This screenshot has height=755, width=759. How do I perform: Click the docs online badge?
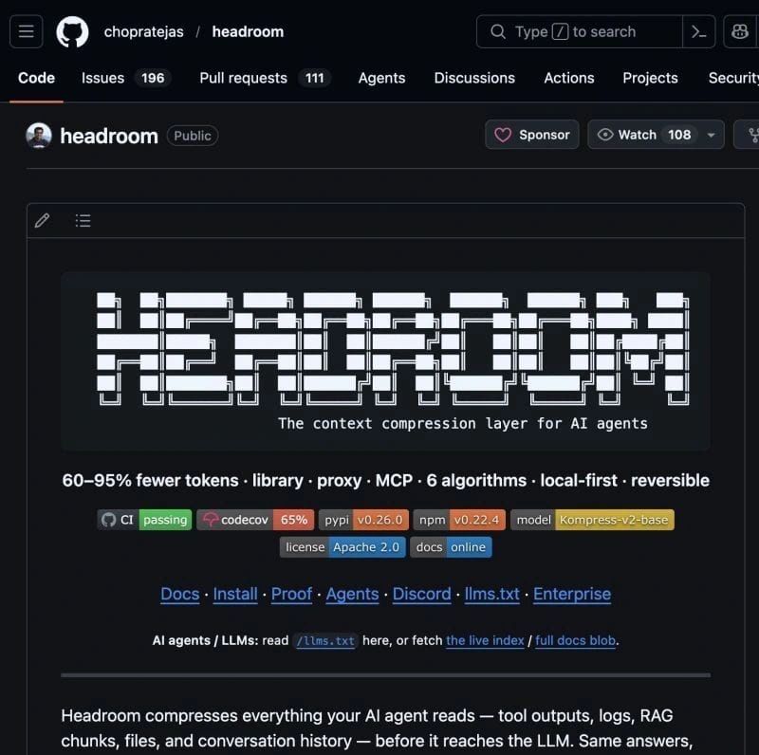[x=451, y=547]
